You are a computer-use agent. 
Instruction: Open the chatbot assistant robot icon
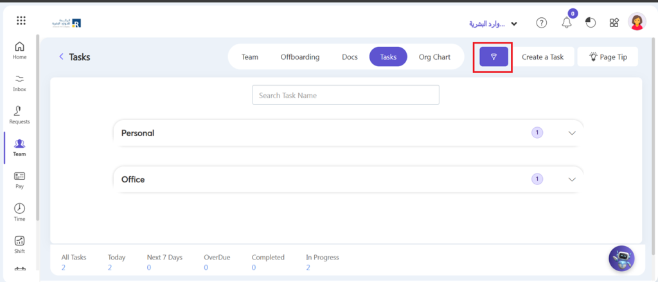click(621, 258)
